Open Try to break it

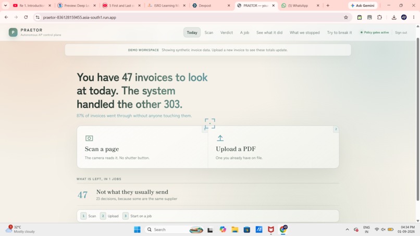pyautogui.click(x=339, y=32)
